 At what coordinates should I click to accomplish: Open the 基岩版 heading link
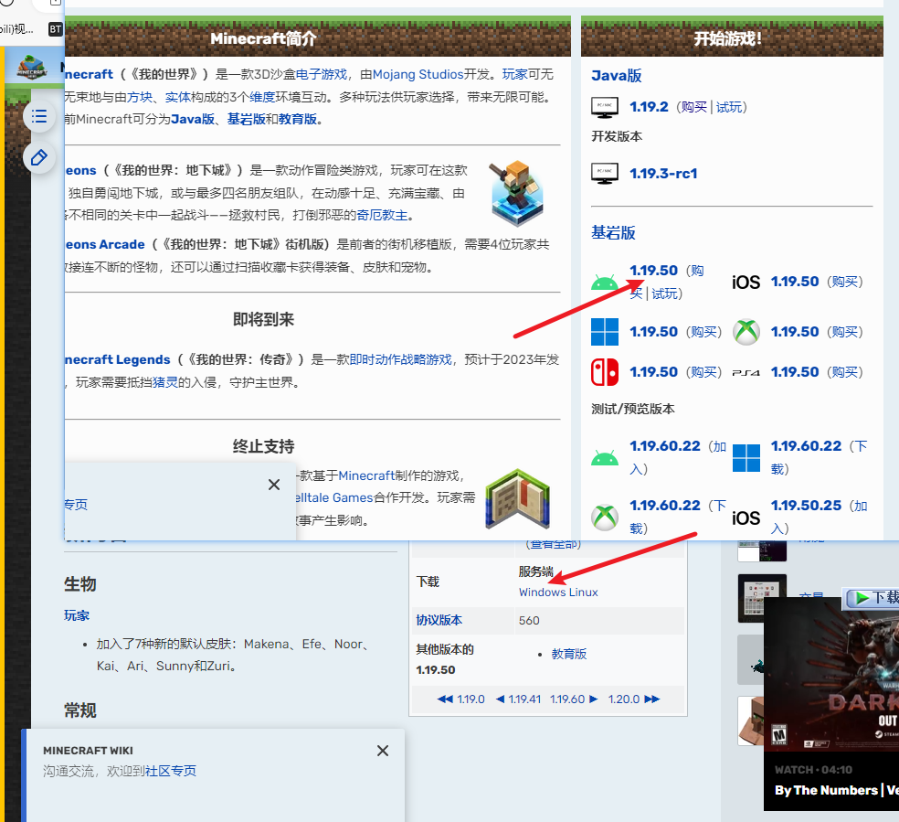[613, 233]
